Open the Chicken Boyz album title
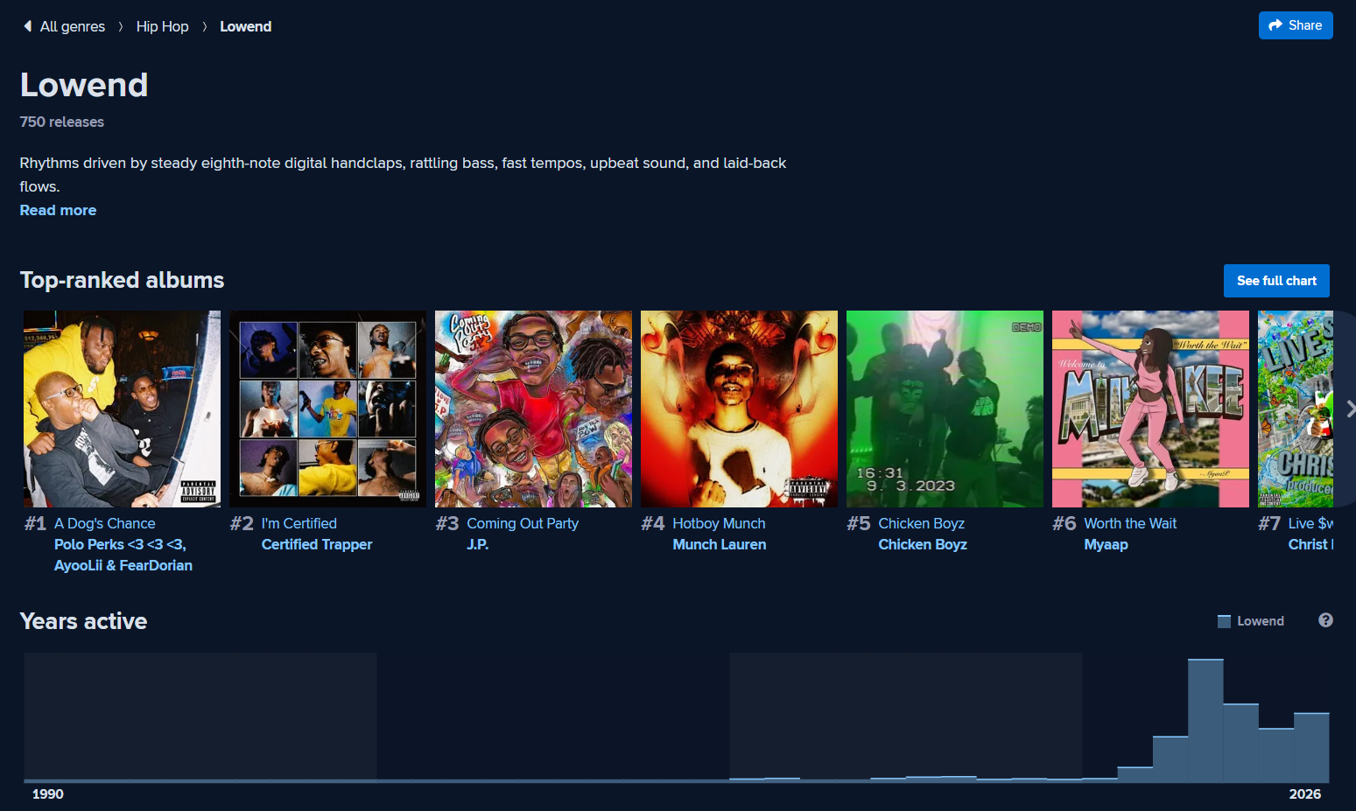The height and width of the screenshot is (811, 1356). (922, 523)
